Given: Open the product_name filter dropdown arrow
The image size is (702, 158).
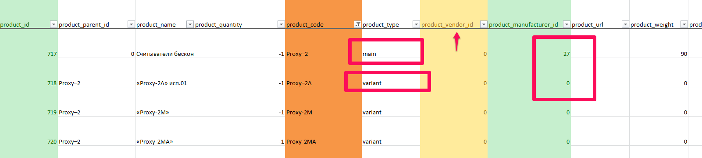Looking at the screenshot, I should coord(190,24).
